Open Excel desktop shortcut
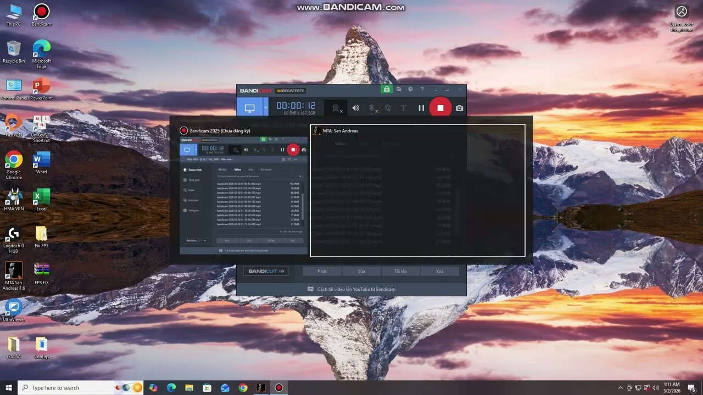This screenshot has width=703, height=395. [41, 200]
